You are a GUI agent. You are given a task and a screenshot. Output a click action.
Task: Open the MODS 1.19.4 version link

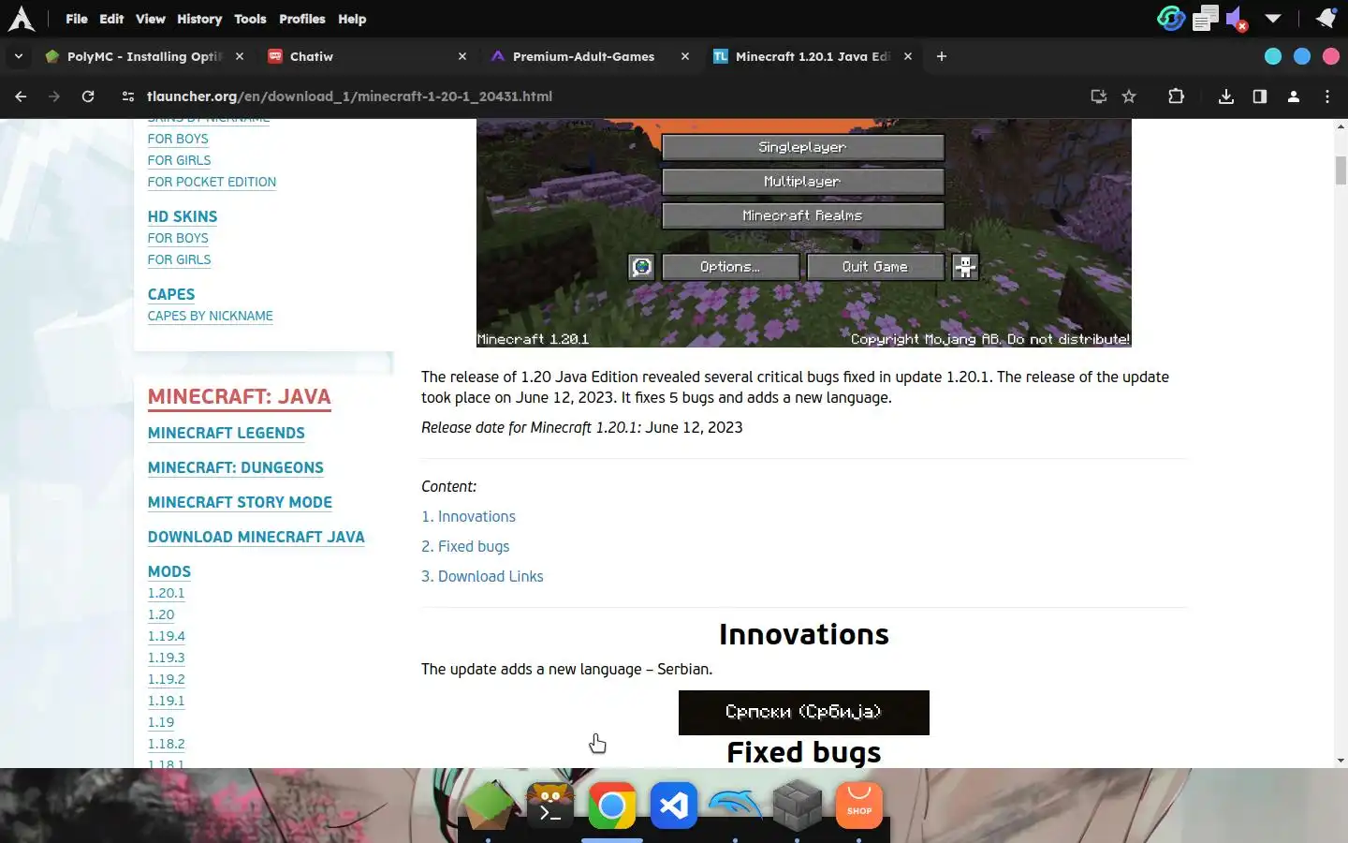167,636
